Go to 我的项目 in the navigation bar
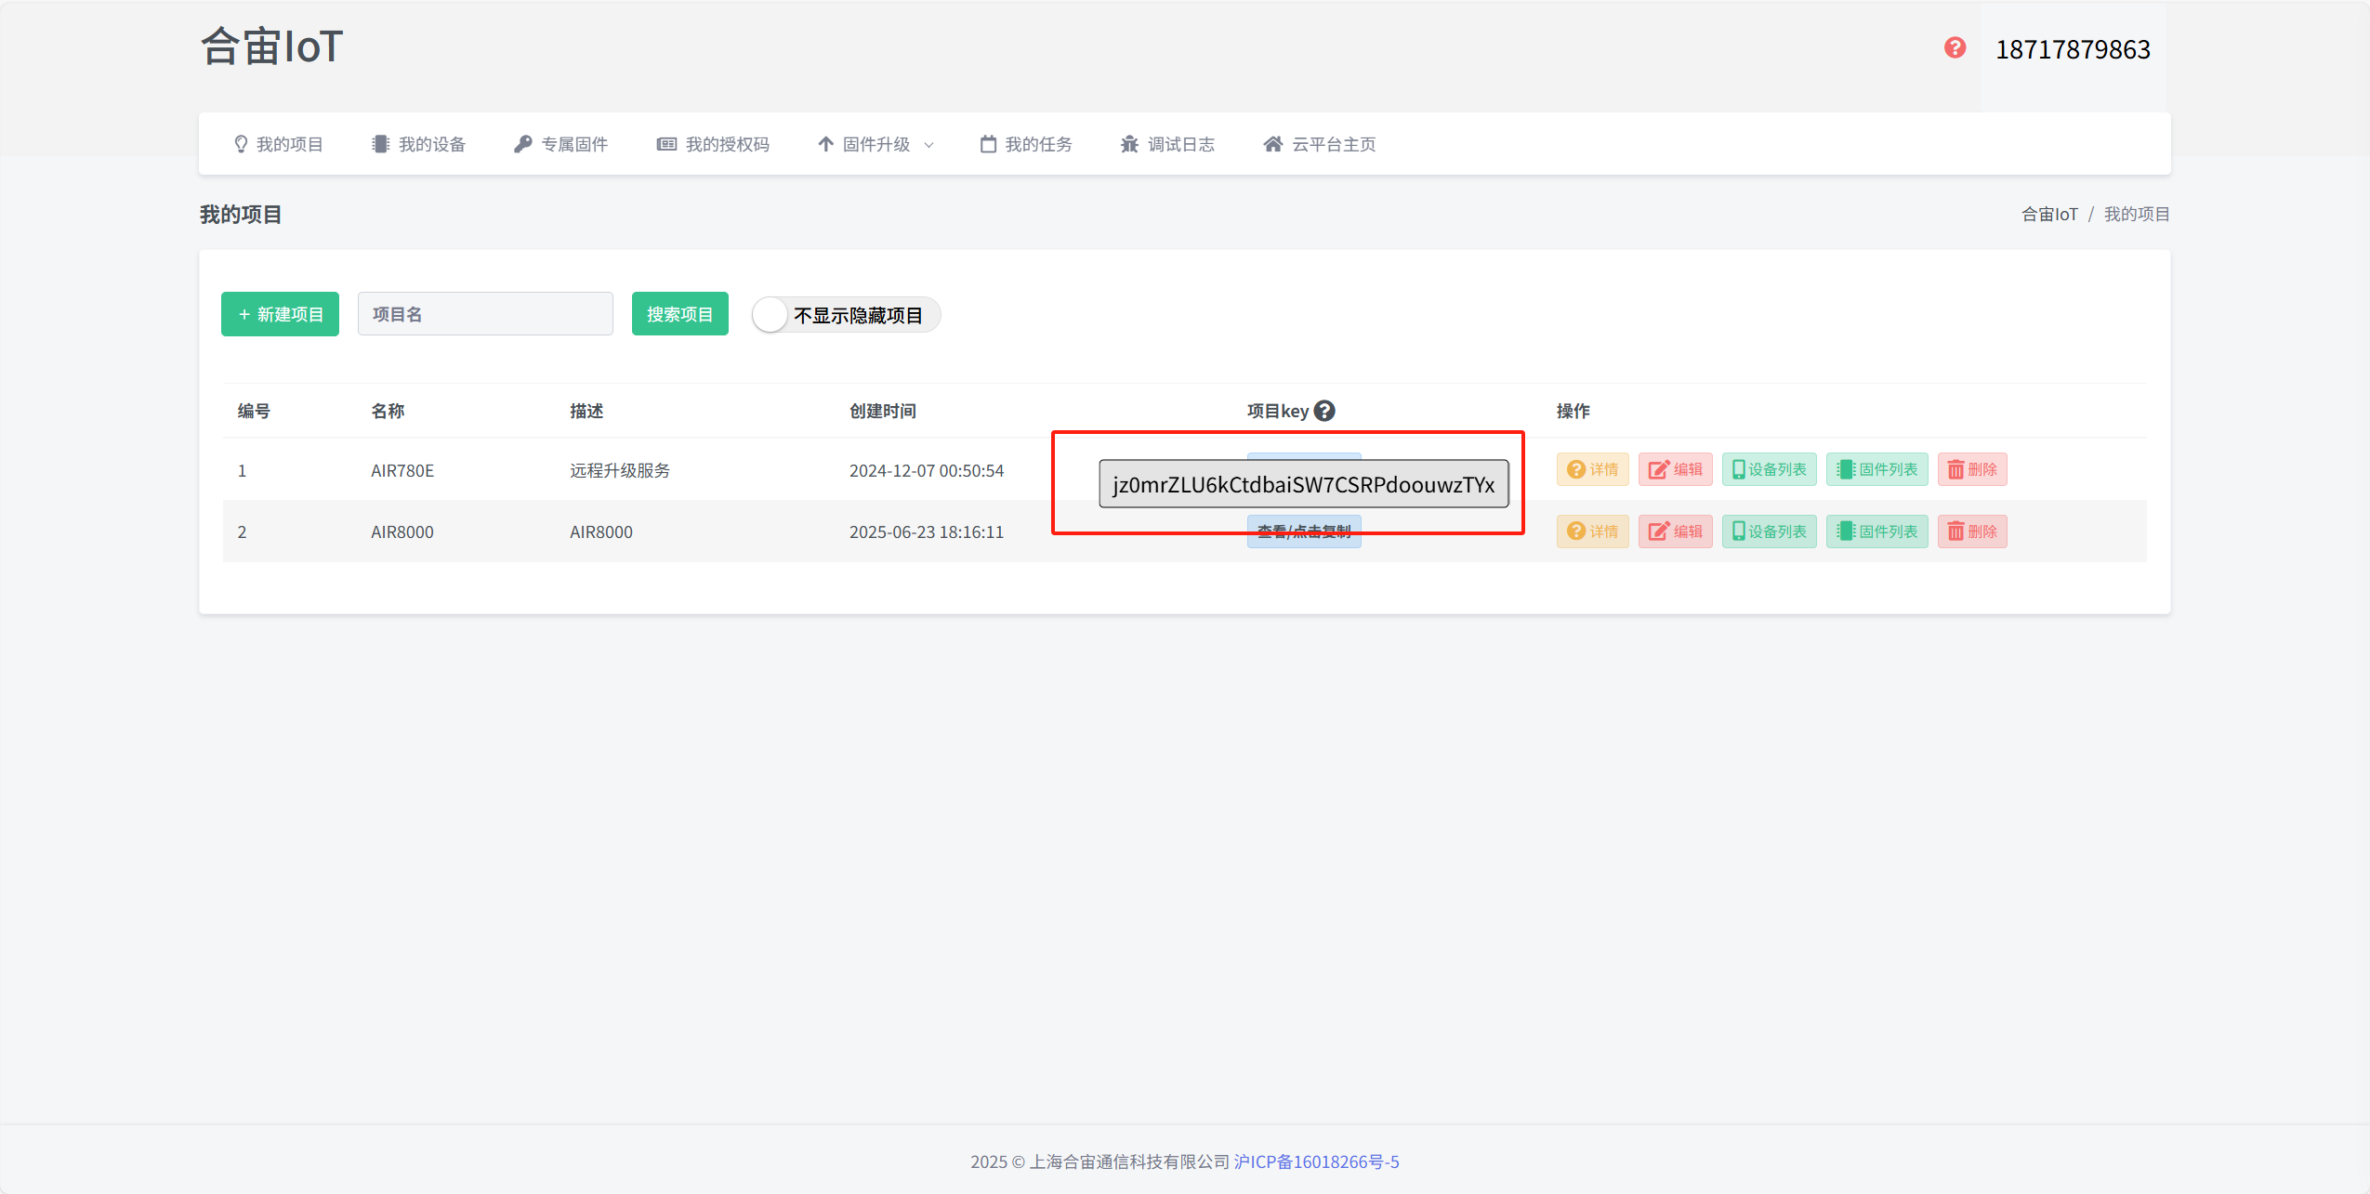The image size is (2370, 1194). pyautogui.click(x=278, y=144)
